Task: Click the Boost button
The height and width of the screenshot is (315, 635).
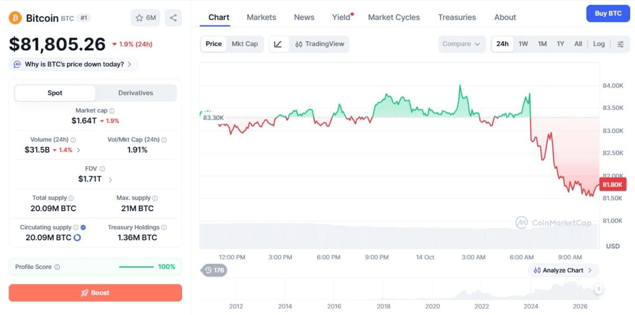Action: [x=95, y=293]
